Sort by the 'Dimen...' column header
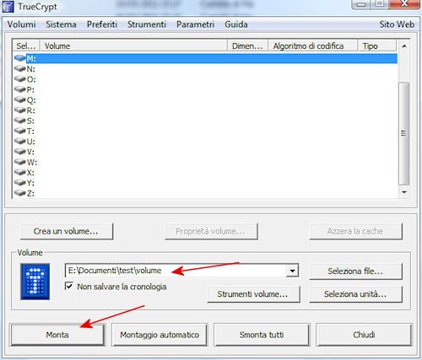The height and width of the screenshot is (360, 422). tap(247, 46)
